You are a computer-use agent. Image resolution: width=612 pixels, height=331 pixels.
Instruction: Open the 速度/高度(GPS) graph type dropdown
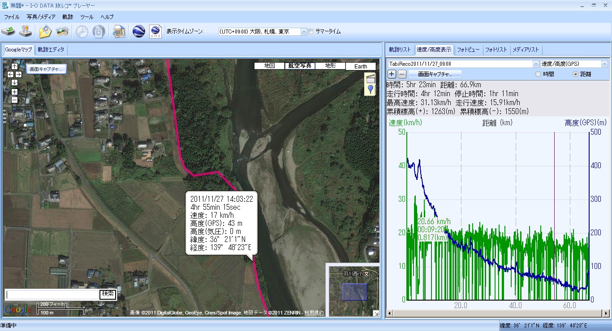(x=605, y=64)
